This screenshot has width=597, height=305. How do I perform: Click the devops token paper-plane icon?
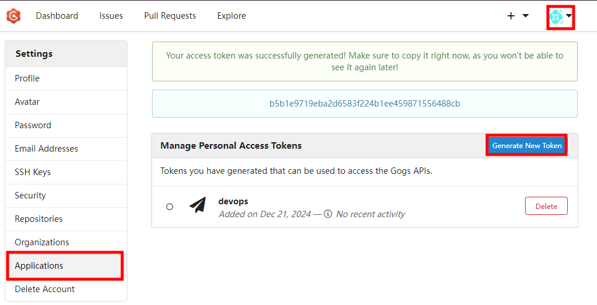pyautogui.click(x=198, y=205)
